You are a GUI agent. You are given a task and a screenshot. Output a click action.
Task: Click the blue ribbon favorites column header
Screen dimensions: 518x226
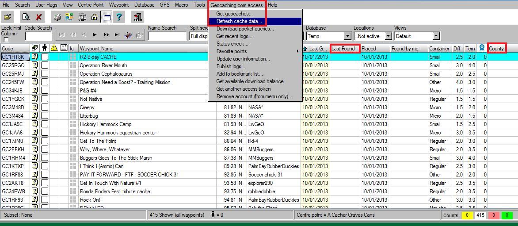pos(482,48)
